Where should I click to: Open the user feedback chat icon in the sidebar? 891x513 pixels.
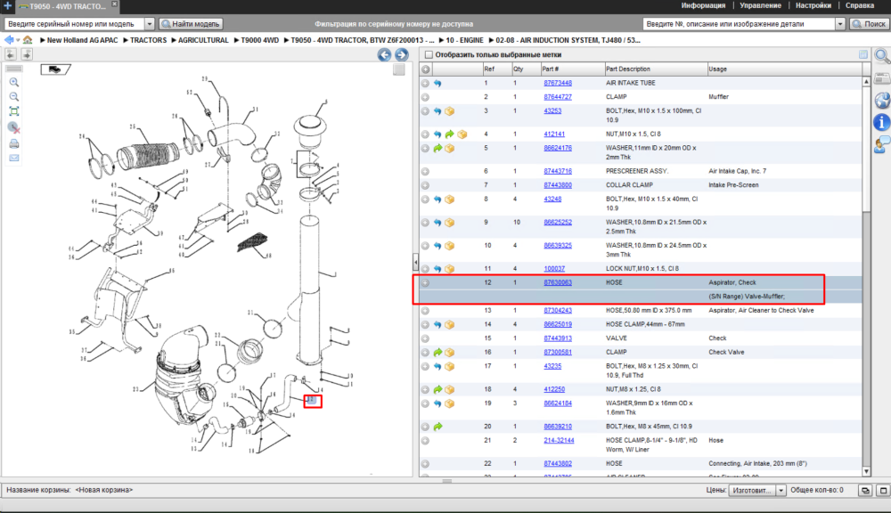[x=882, y=144]
